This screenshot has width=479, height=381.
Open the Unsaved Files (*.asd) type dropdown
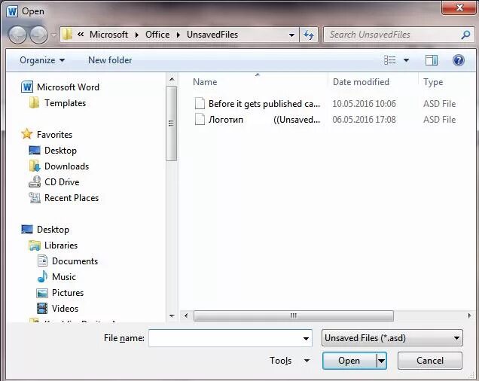pyautogui.click(x=392, y=338)
